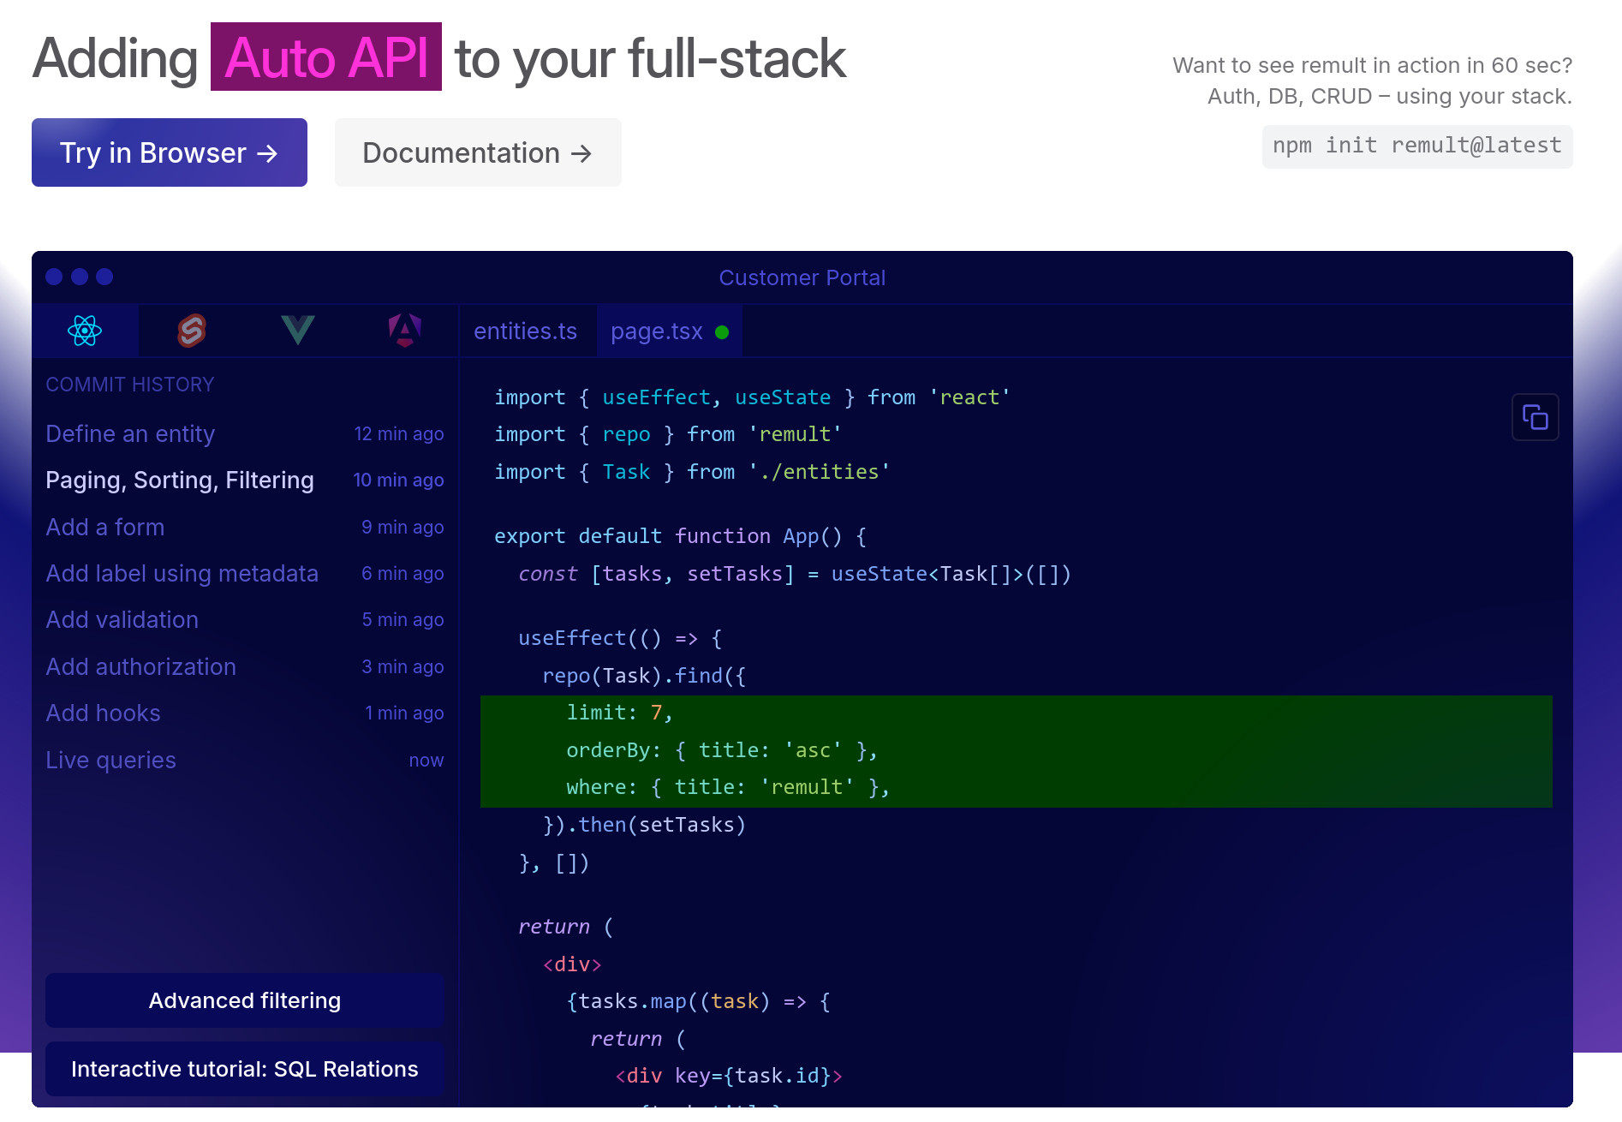Click the '12 min ago' timestamp
This screenshot has height=1122, width=1622.
coord(398,434)
